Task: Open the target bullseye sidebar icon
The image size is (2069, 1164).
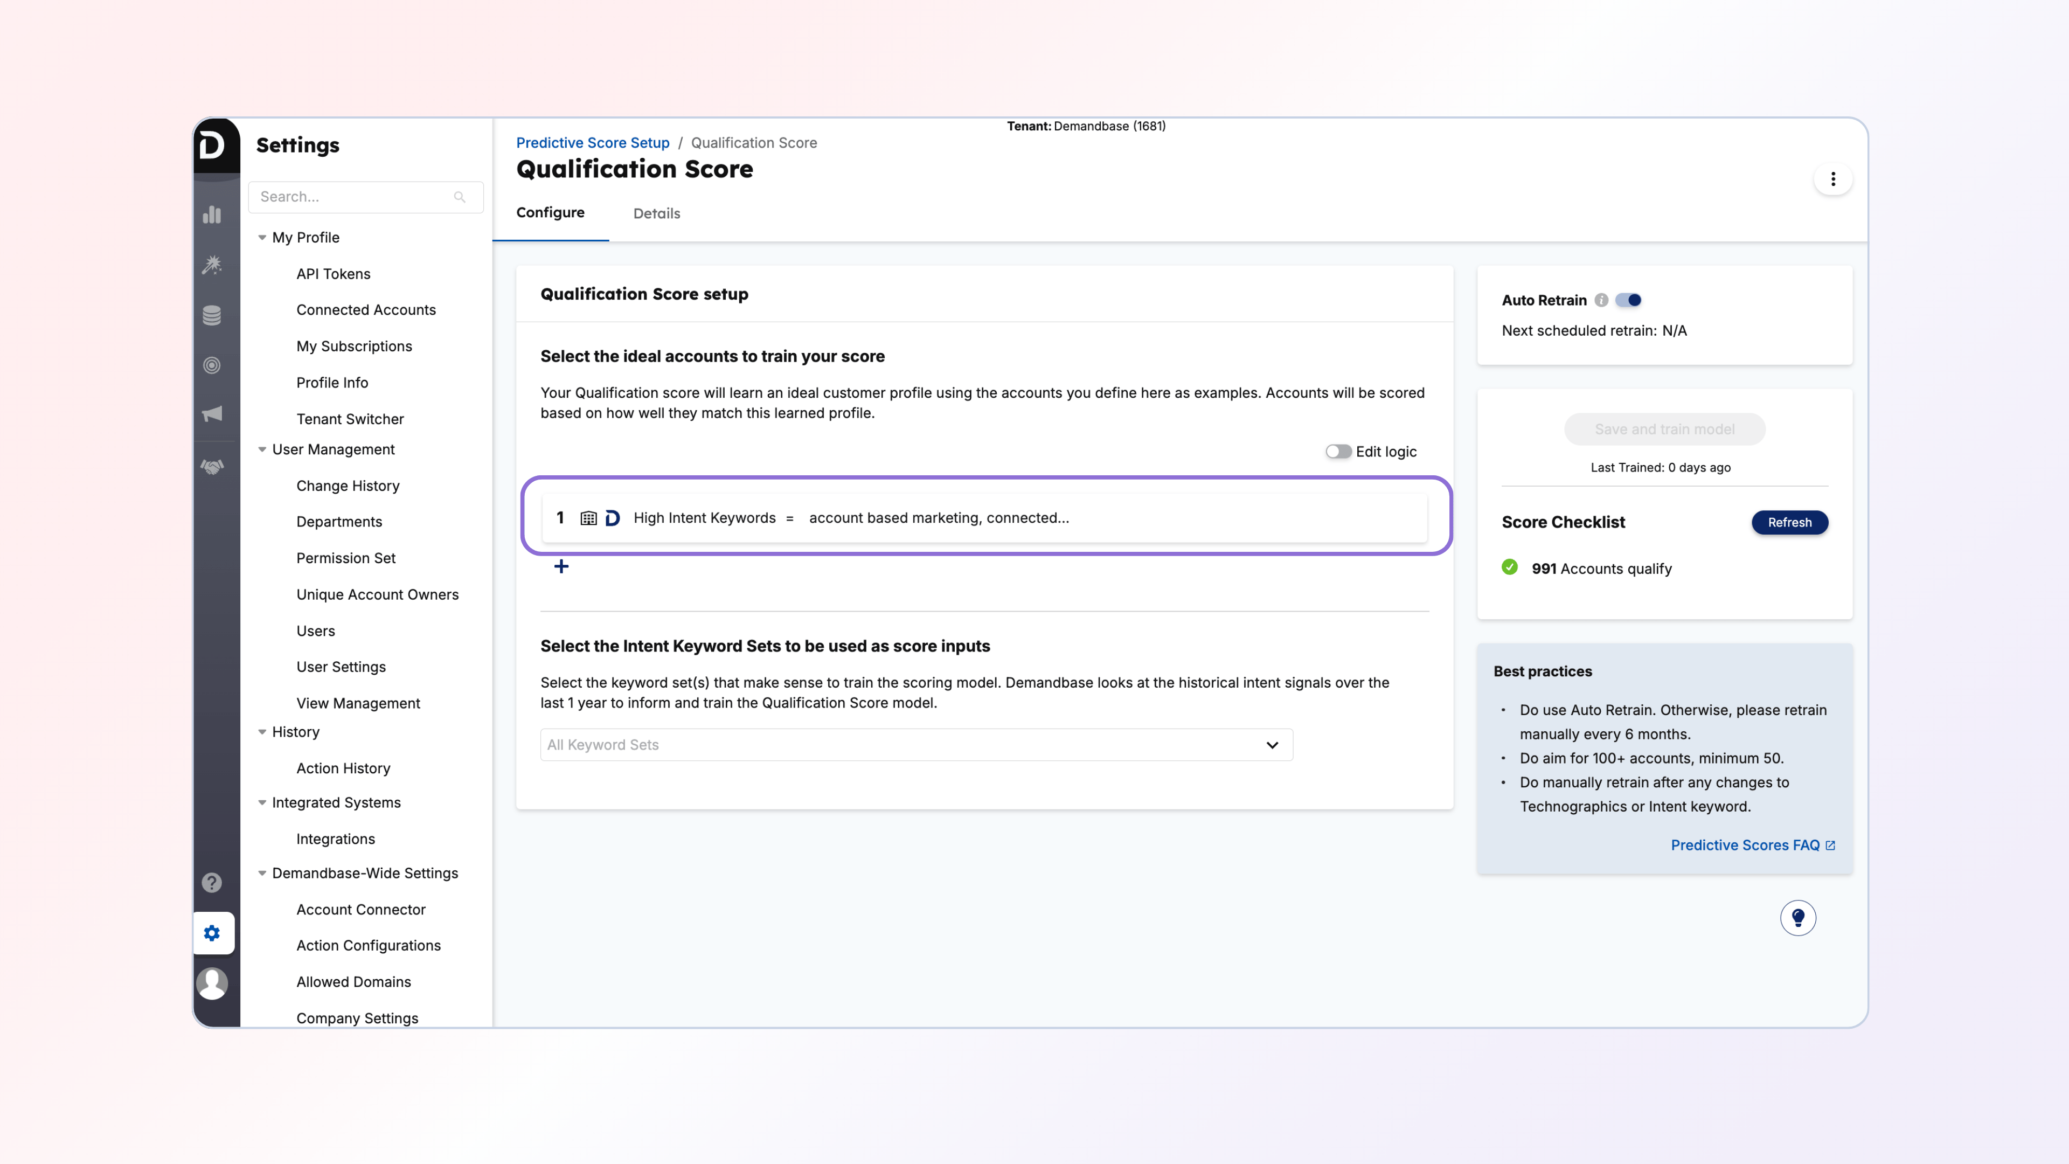Action: click(x=212, y=365)
